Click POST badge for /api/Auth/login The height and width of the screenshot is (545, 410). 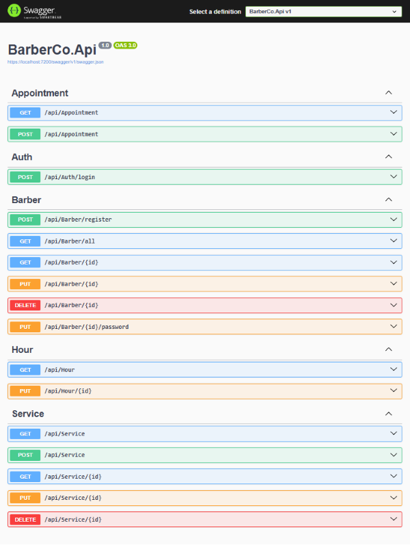tap(25, 177)
